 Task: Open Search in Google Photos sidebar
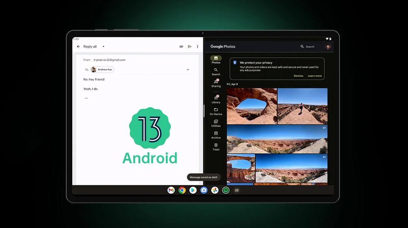[216, 72]
